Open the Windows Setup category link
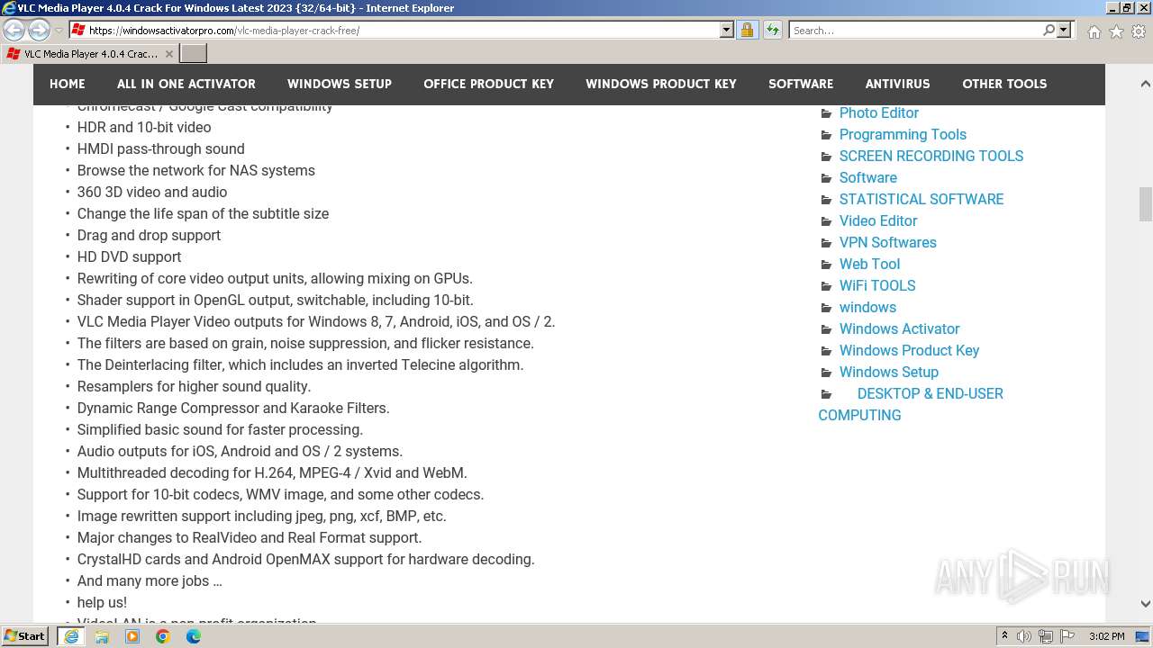Screen dimensions: 1153x648 coord(889,372)
